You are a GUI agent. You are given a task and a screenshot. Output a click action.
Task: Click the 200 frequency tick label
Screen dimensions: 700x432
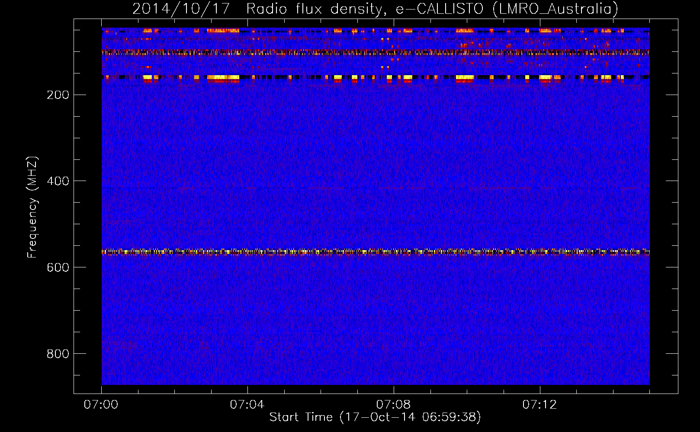click(58, 95)
